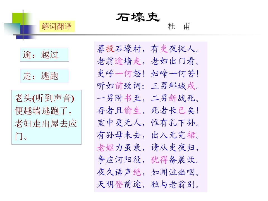Image resolution: width=268 pixels, height=201 pixels.
Task: Click the author name 杜甫
Action: tap(179, 26)
